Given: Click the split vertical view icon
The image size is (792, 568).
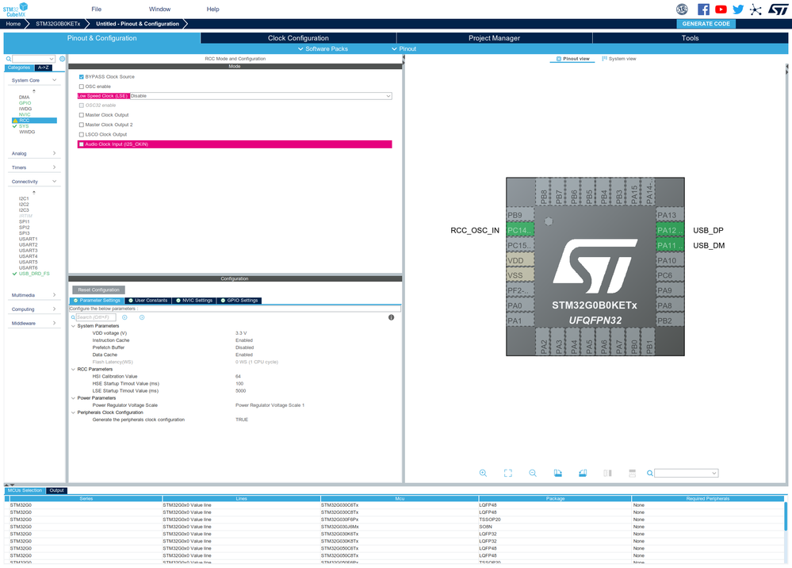Looking at the screenshot, I should pos(607,473).
